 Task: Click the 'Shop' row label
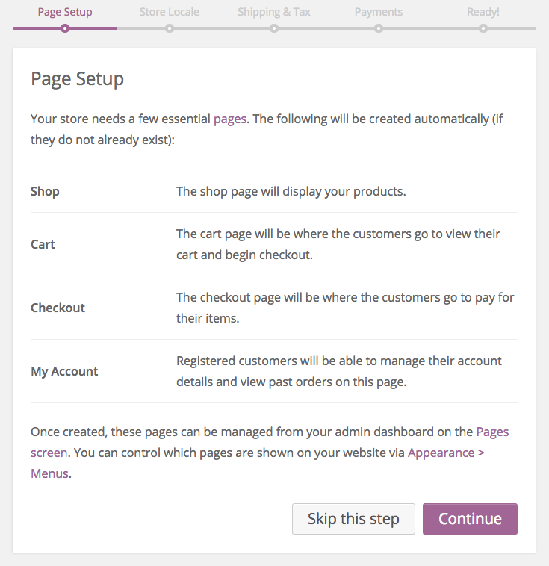45,191
